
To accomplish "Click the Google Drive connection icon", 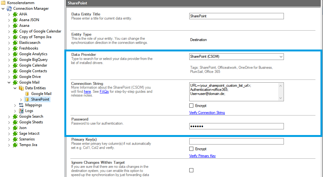I will point(15,77).
